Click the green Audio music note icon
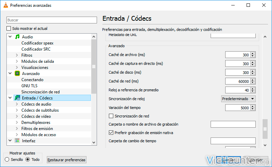 [17, 37]
